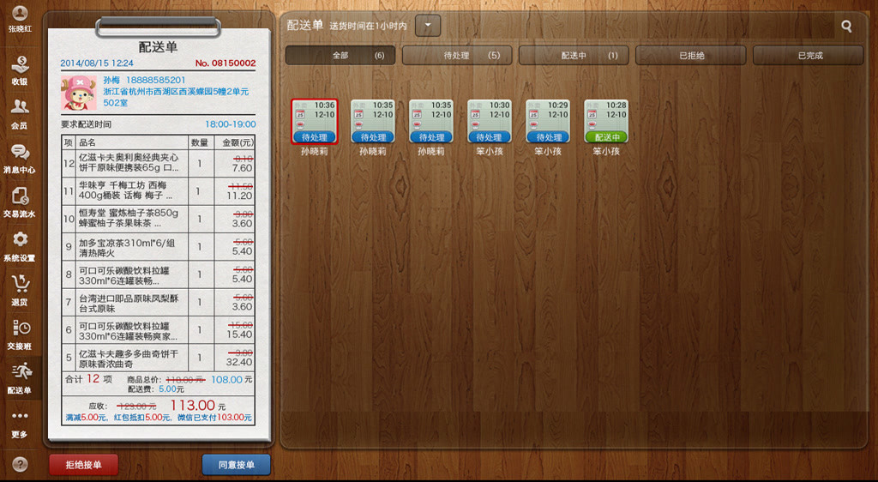Click the total amount 113.00 元
Viewport: 878px width, 482px height.
(198, 406)
